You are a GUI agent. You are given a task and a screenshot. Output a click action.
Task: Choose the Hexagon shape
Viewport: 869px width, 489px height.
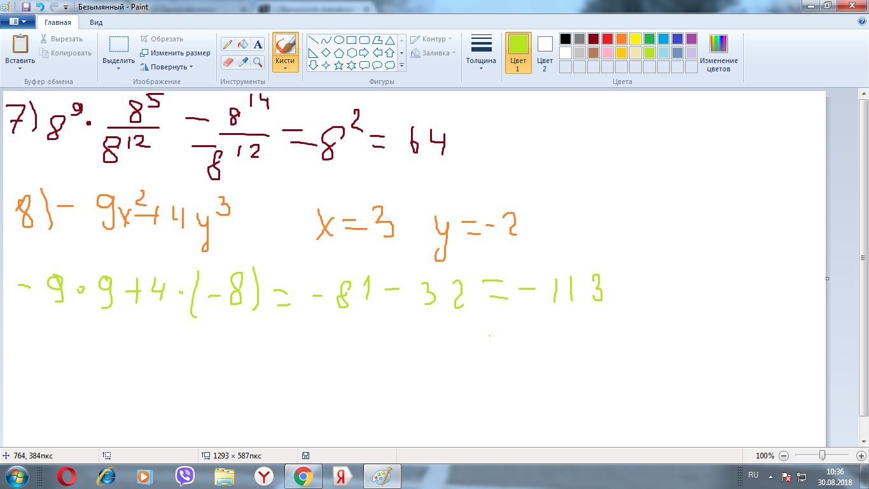[x=352, y=52]
